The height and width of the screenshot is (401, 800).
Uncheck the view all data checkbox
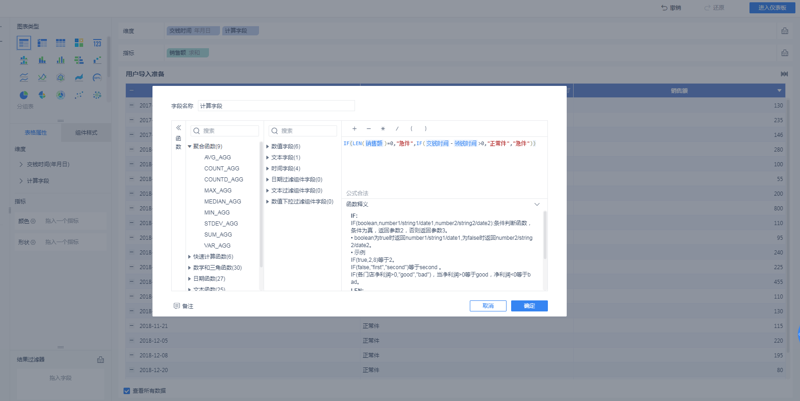127,391
